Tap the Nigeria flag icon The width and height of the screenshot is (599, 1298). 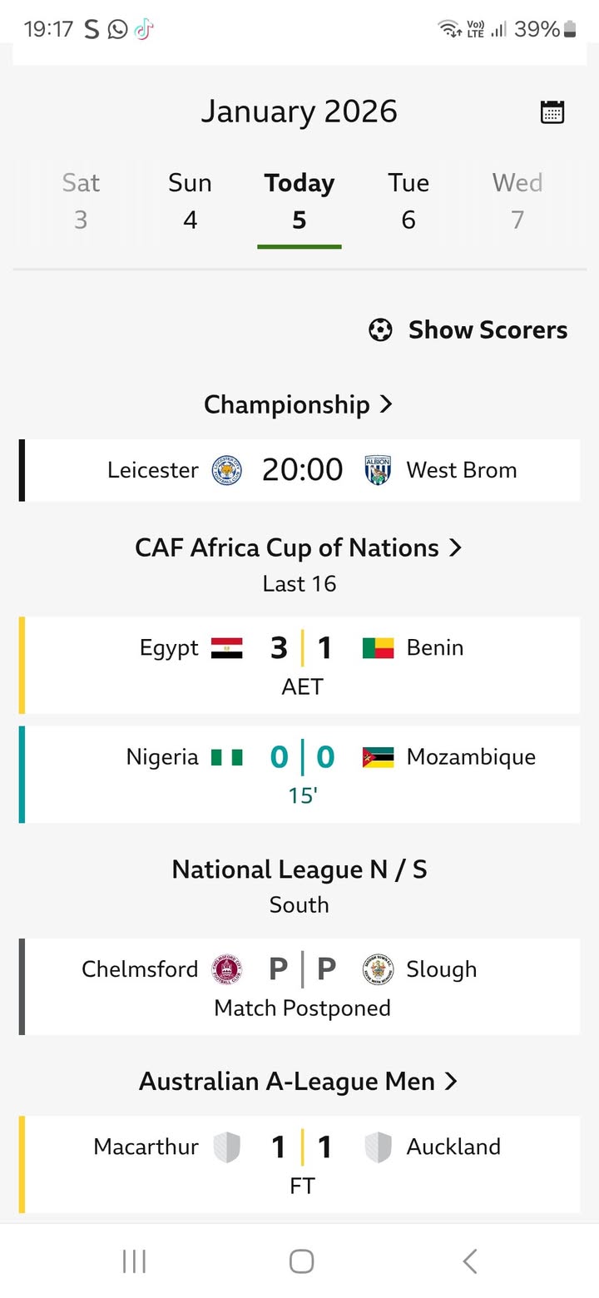click(226, 757)
